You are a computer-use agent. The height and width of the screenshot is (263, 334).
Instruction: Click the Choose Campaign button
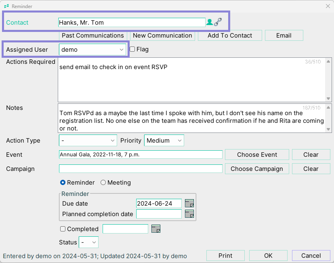pyautogui.click(x=257, y=169)
